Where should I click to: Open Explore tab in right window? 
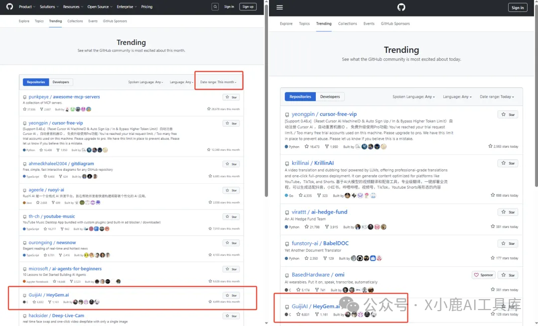(286, 24)
